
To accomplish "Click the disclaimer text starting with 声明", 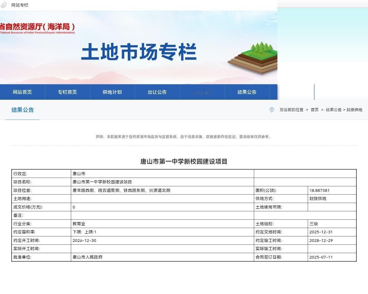I will (184, 137).
